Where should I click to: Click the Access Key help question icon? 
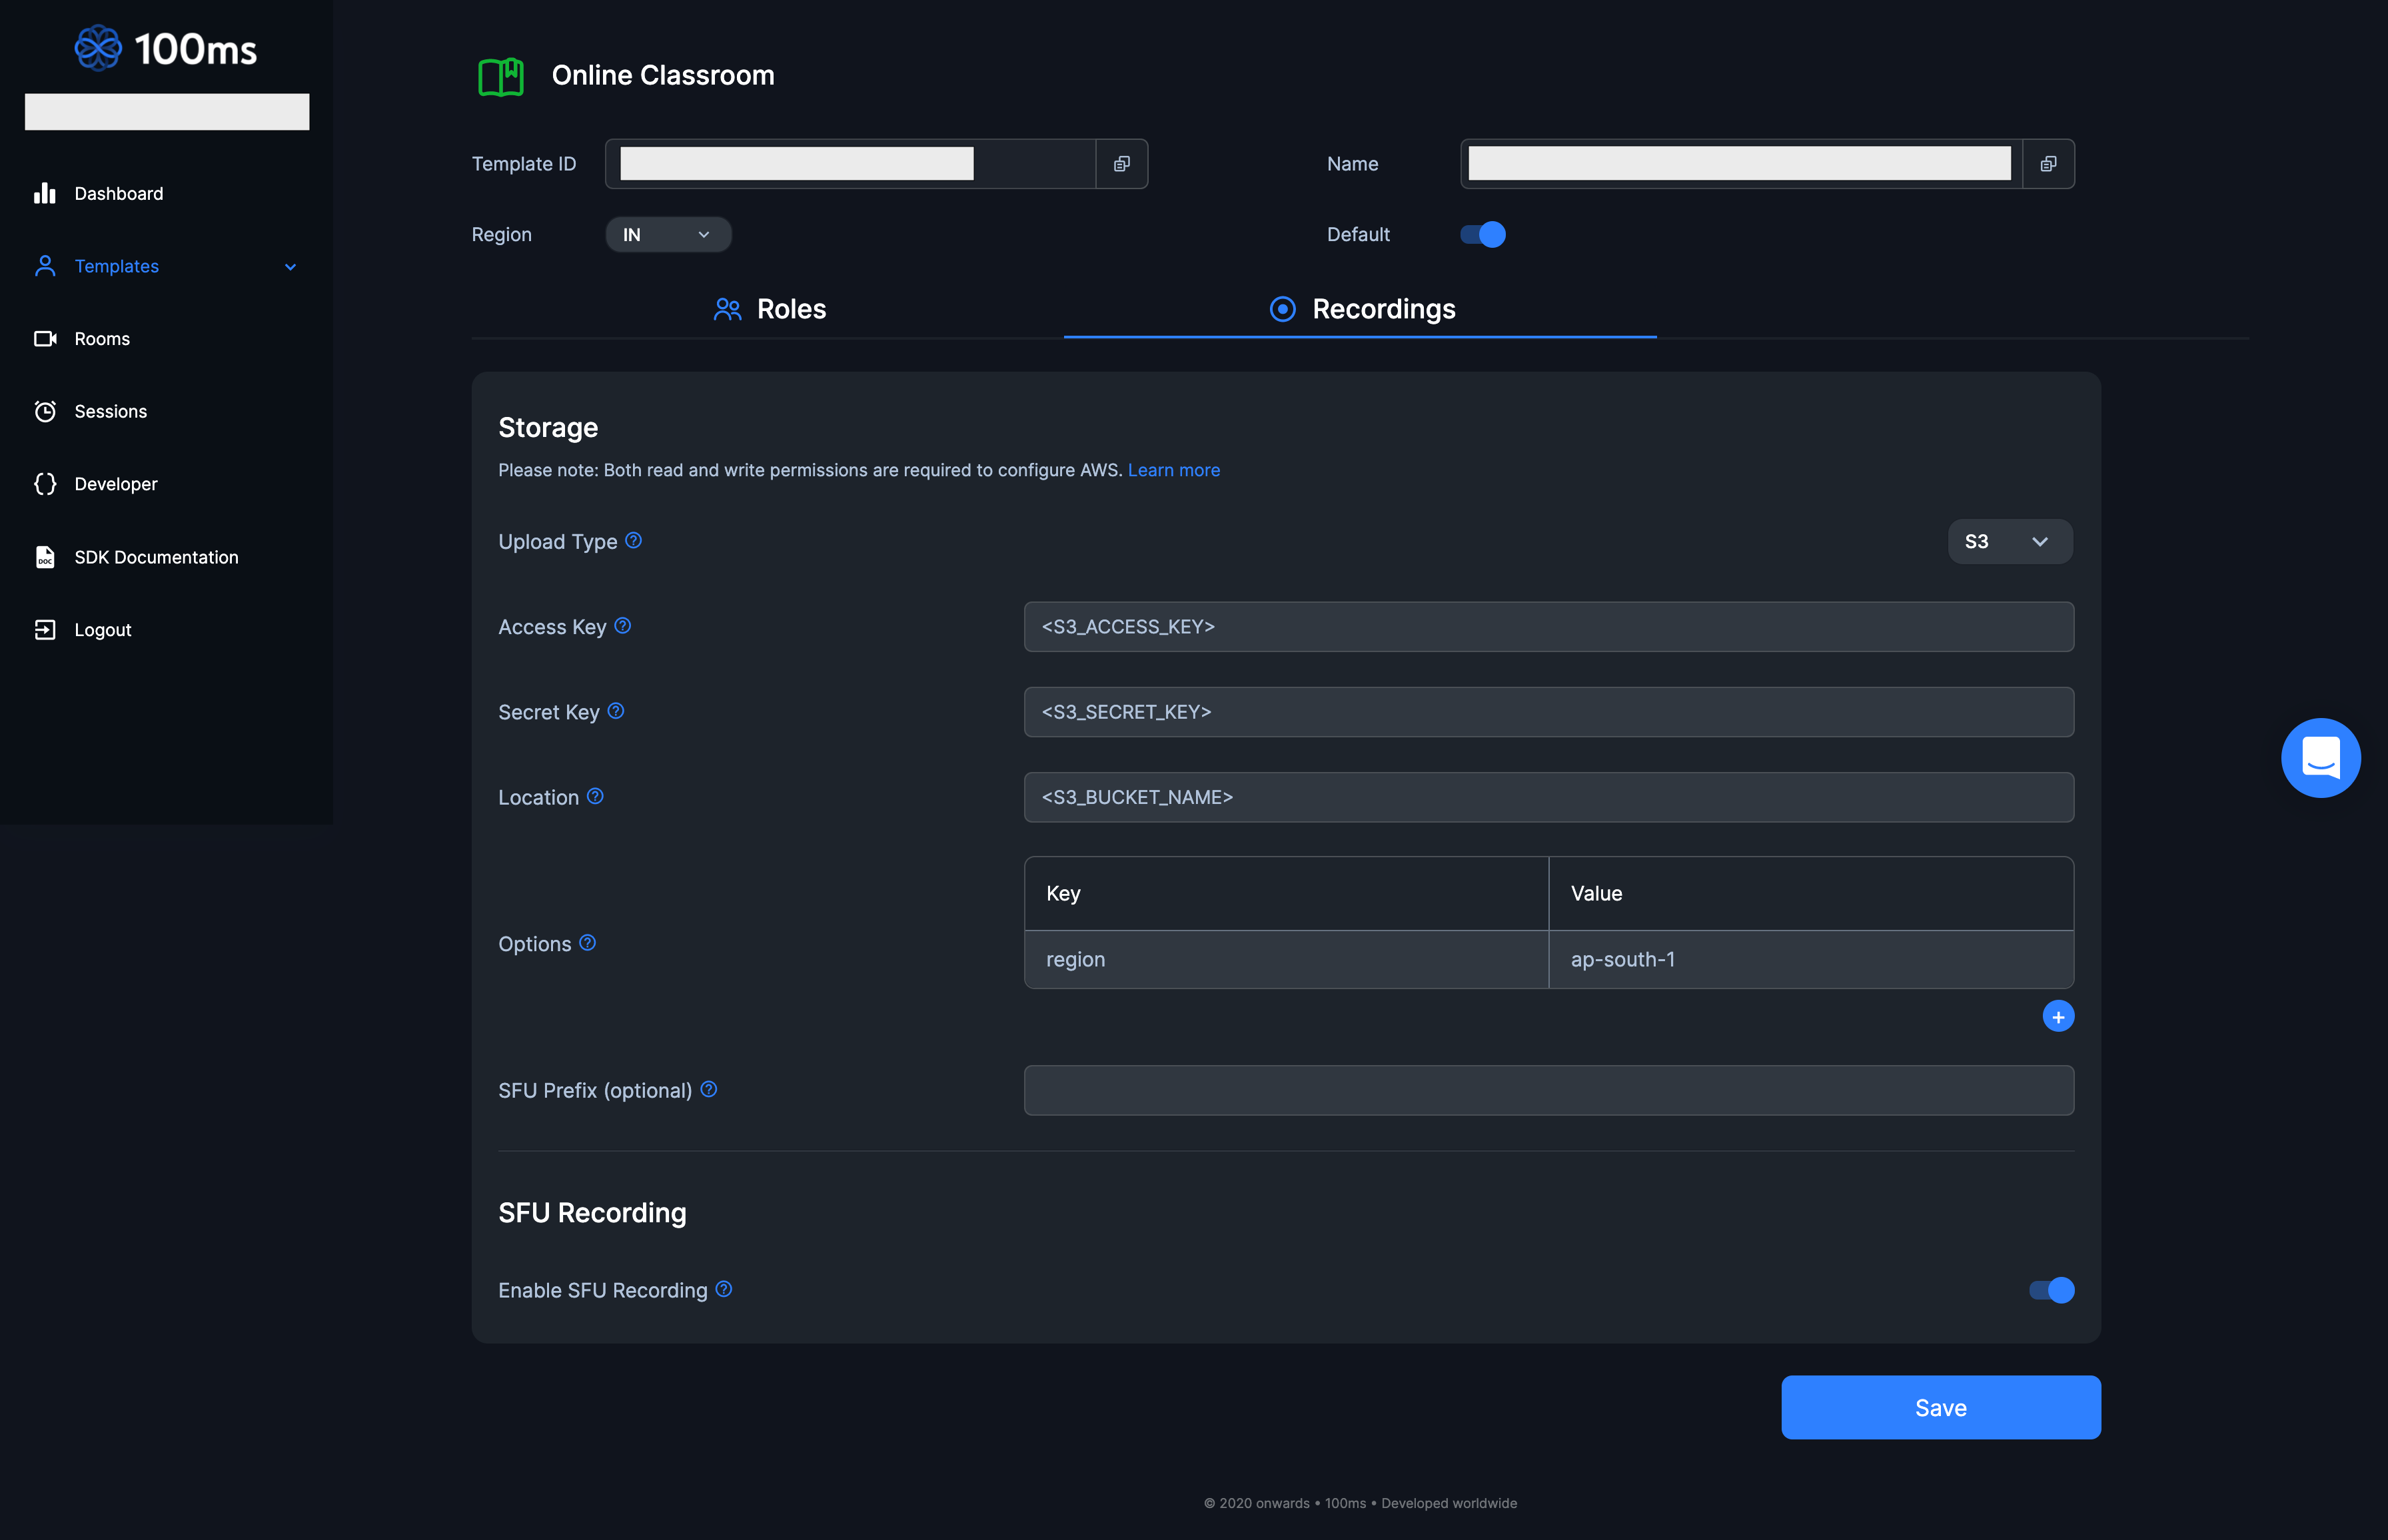click(x=622, y=625)
